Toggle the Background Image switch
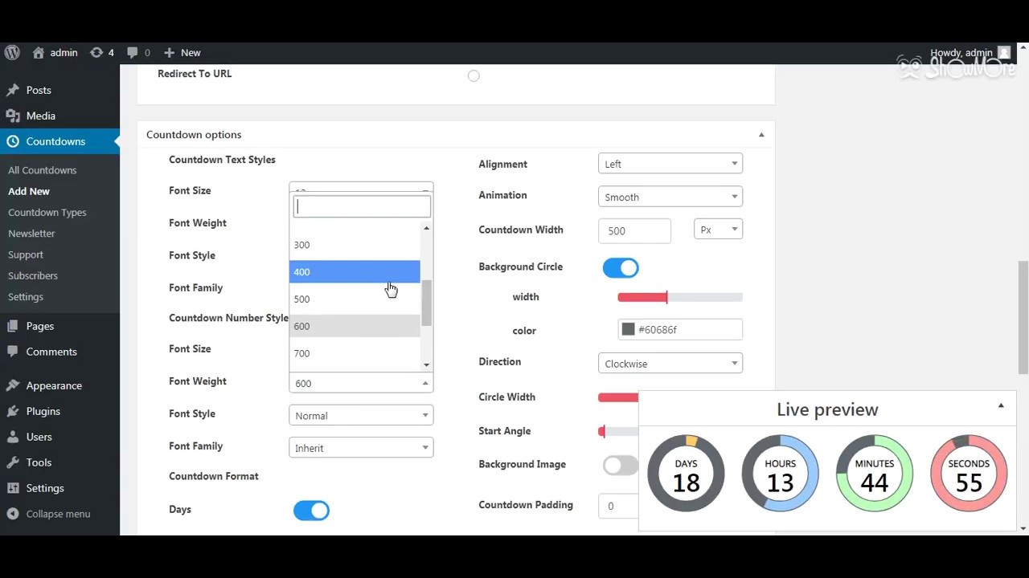1029x578 pixels. click(621, 466)
